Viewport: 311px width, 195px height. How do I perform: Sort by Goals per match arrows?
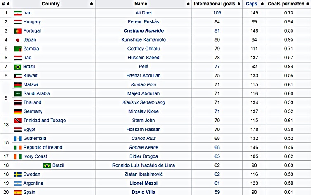pyautogui.click(x=307, y=4)
